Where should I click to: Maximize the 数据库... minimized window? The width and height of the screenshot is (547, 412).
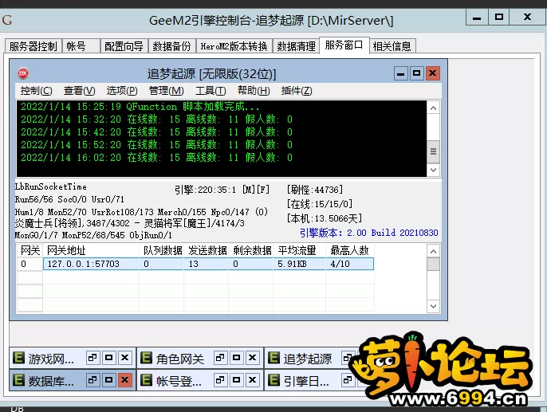pos(108,380)
